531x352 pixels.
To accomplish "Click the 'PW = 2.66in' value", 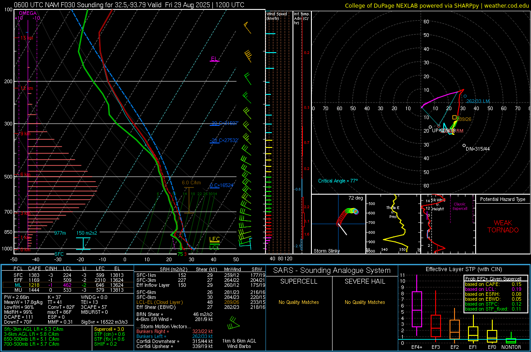I will point(16,297).
